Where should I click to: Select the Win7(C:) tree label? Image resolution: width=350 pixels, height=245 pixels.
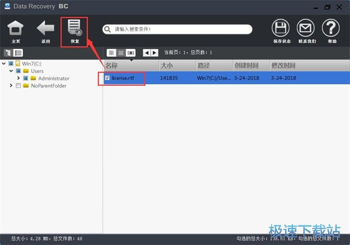pyautogui.click(x=32, y=64)
